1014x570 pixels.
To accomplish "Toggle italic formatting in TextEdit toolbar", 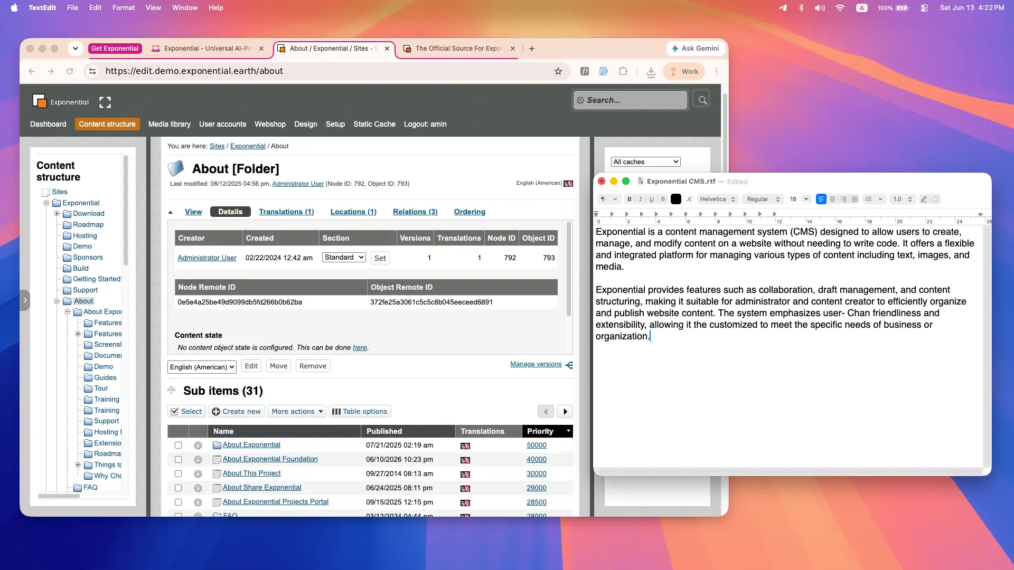I will [x=640, y=199].
